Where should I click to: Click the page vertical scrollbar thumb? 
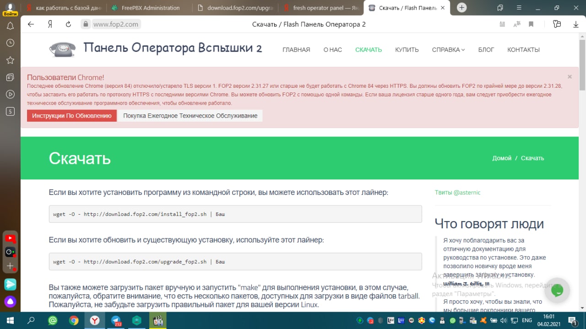582,64
